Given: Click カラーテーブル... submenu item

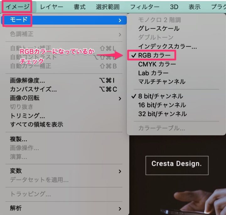Looking at the screenshot, I should pyautogui.click(x=176, y=128).
